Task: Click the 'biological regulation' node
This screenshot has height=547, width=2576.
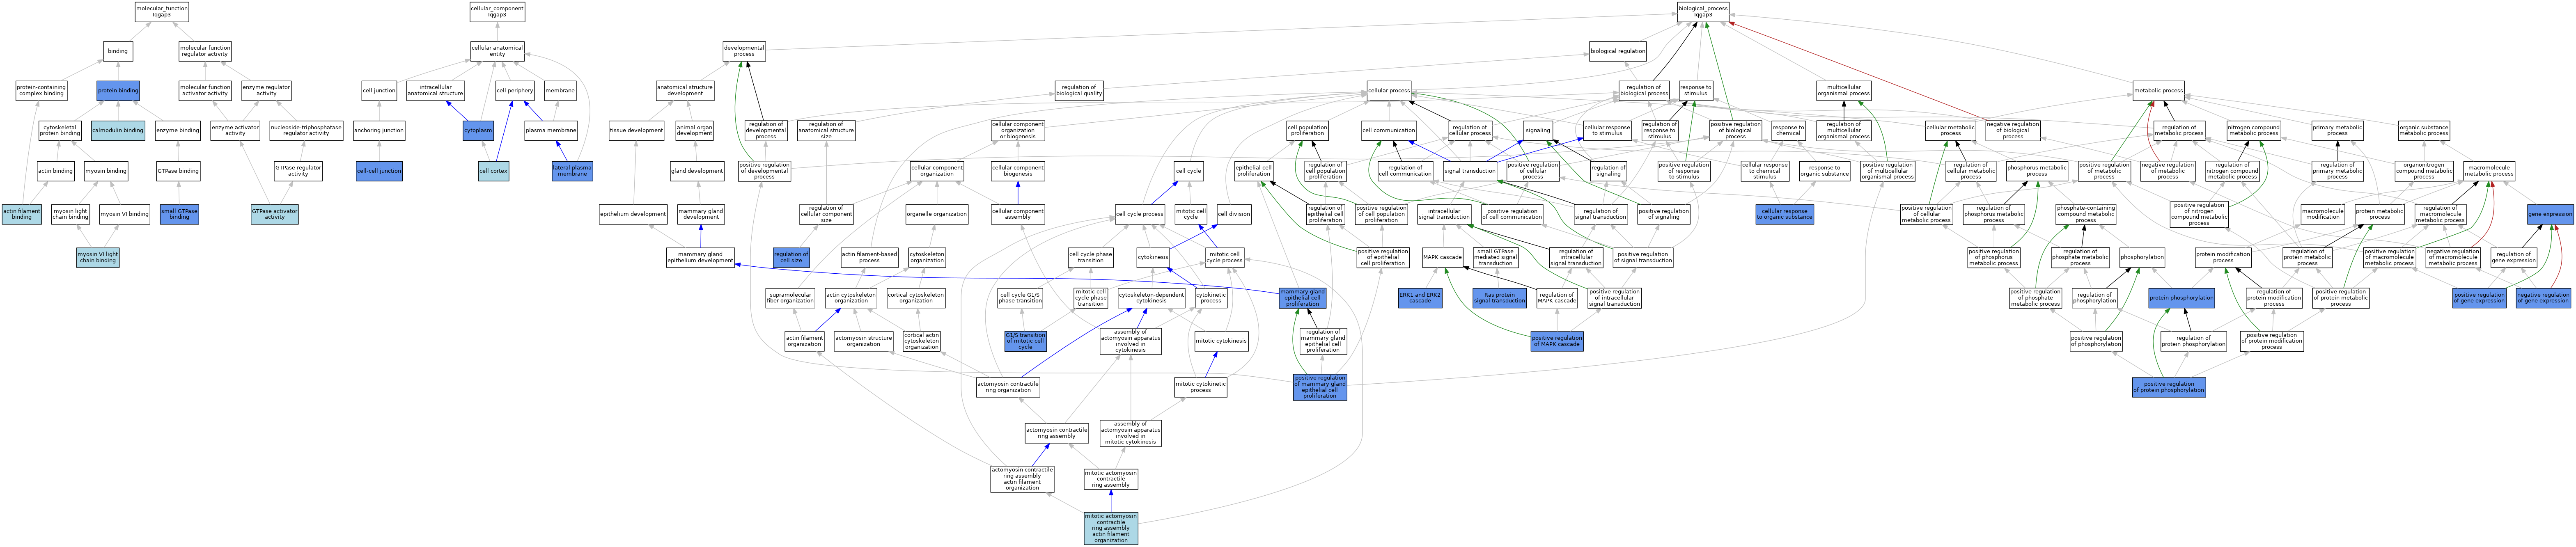Action: pos(1618,51)
